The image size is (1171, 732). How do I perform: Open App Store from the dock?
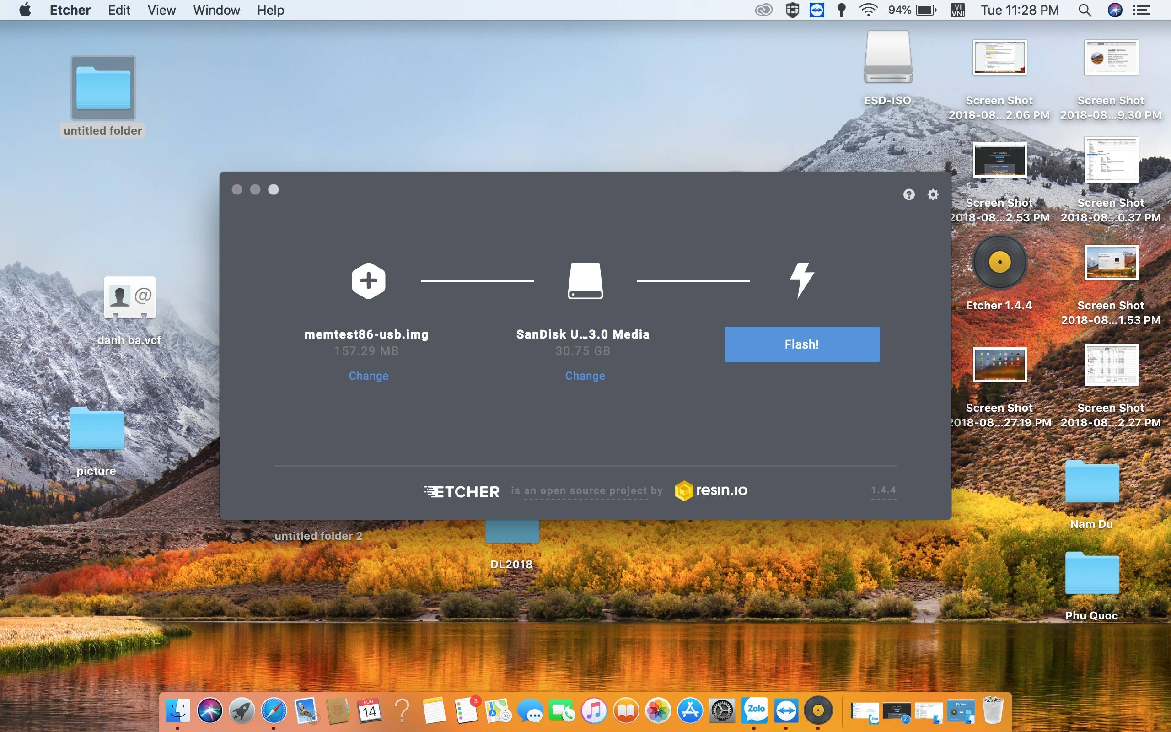click(690, 710)
